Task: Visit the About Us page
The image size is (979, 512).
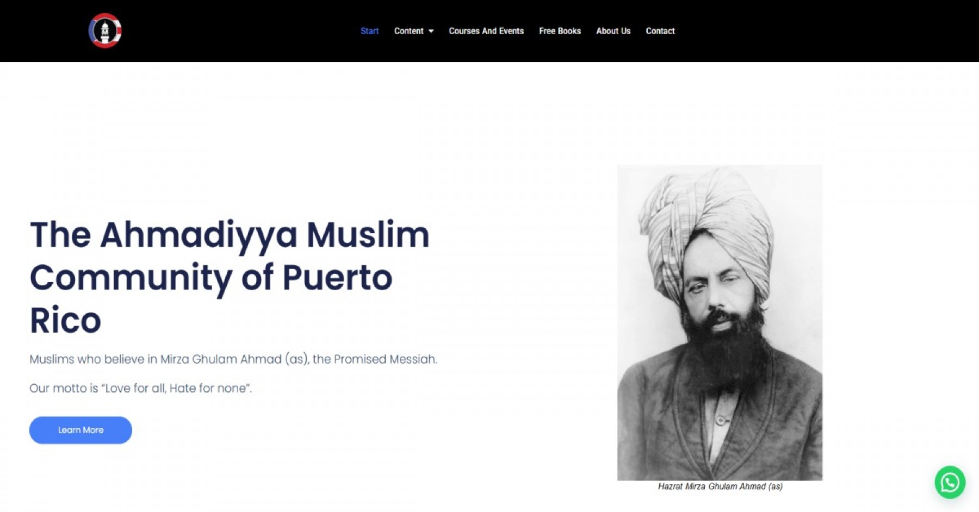Action: pyautogui.click(x=613, y=31)
